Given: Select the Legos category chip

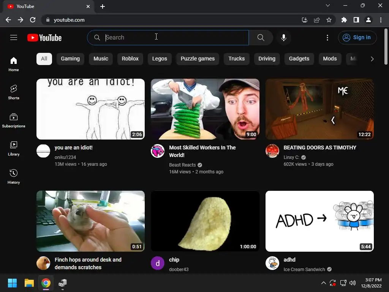Looking at the screenshot, I should tap(160, 59).
